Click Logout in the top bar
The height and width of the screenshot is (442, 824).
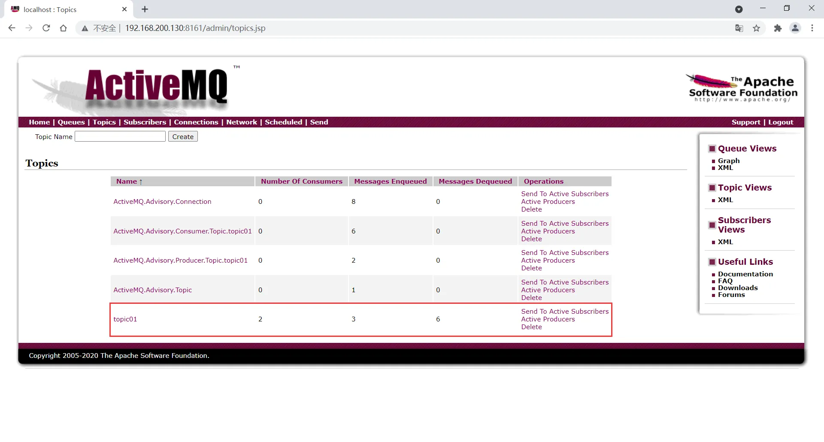(x=781, y=122)
